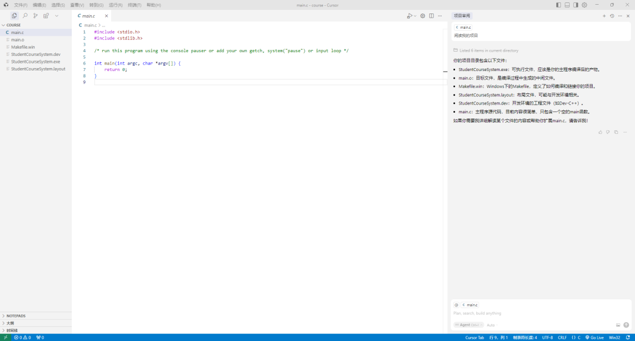Expand the NOTEPADS section
This screenshot has height=341, width=635.
pos(16,316)
